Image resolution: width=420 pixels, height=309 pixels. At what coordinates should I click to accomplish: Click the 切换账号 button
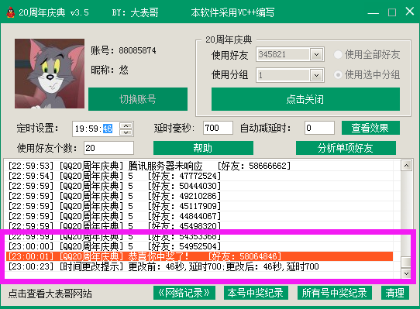pos(138,99)
